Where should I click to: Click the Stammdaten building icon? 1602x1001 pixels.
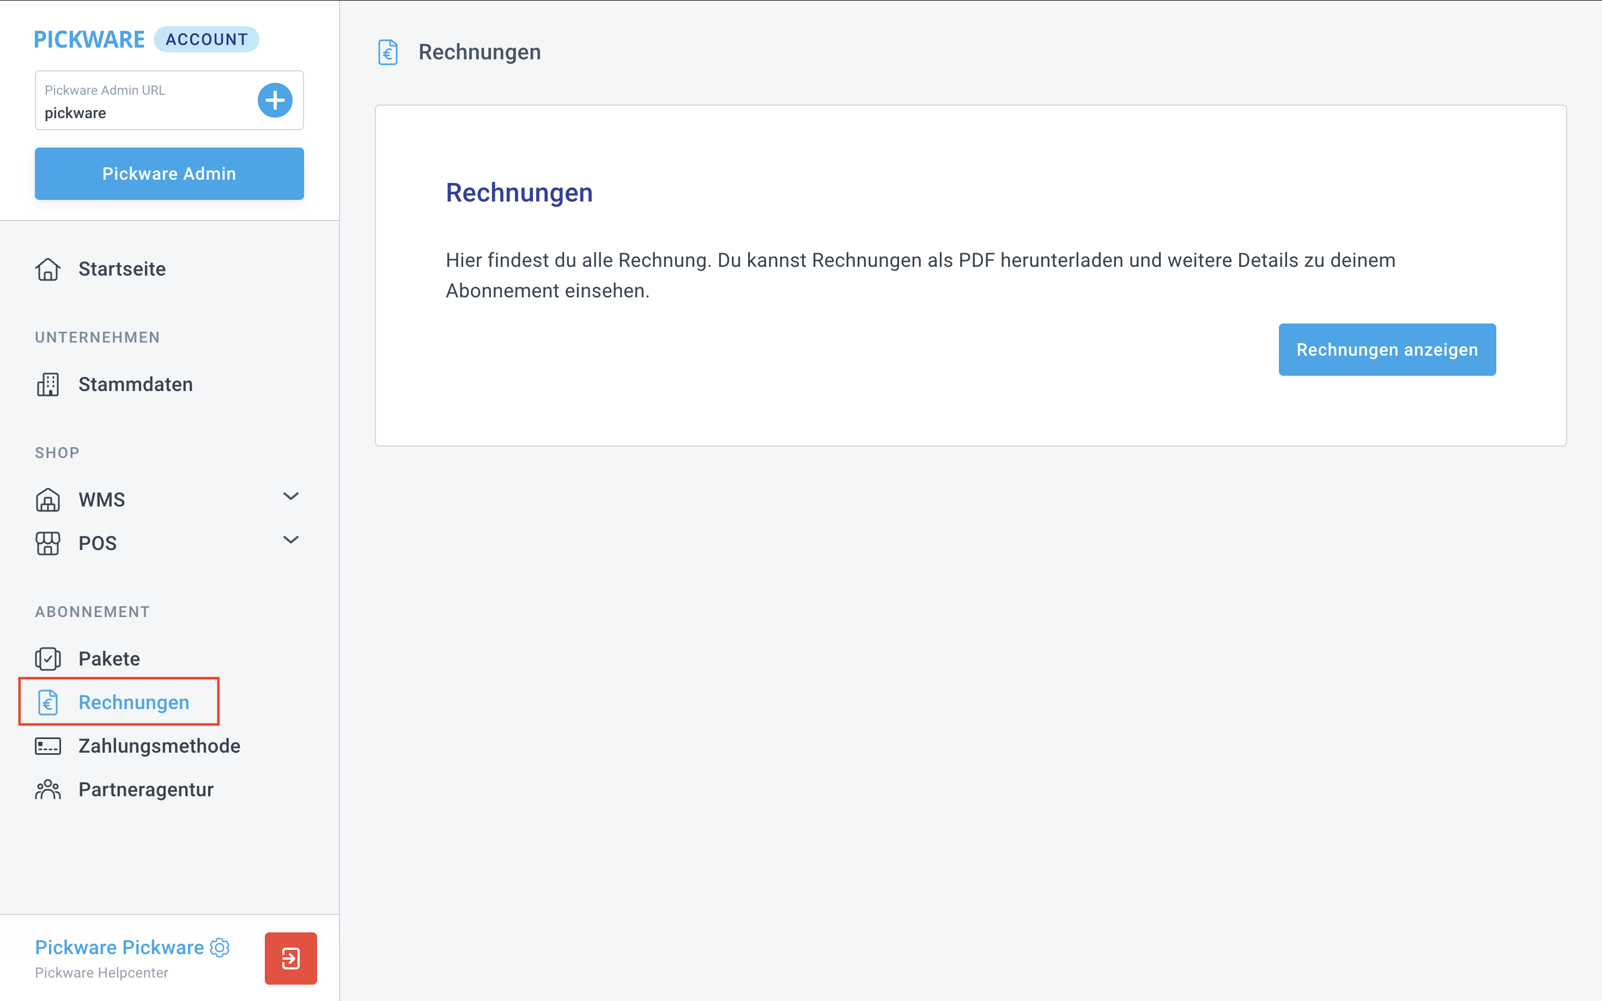pyautogui.click(x=48, y=384)
